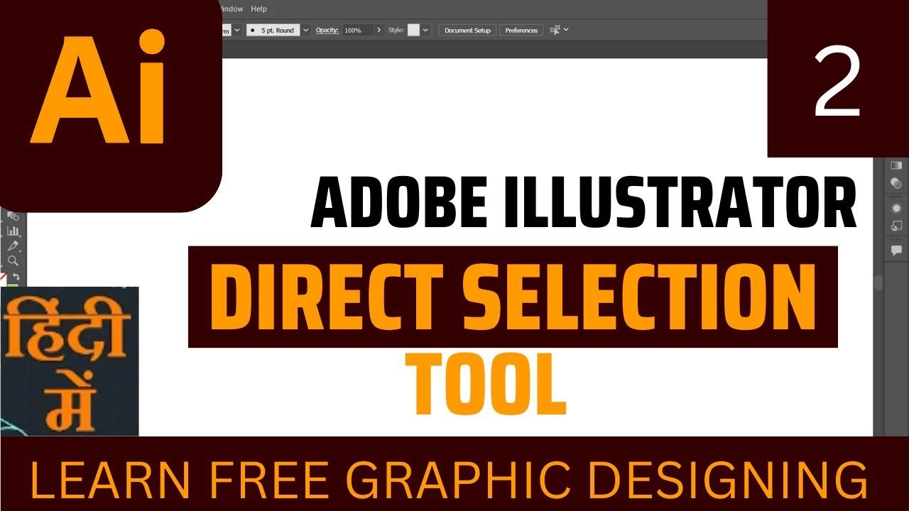The width and height of the screenshot is (909, 511).
Task: Select the Blend tool in the toolbar
Action: [13, 216]
